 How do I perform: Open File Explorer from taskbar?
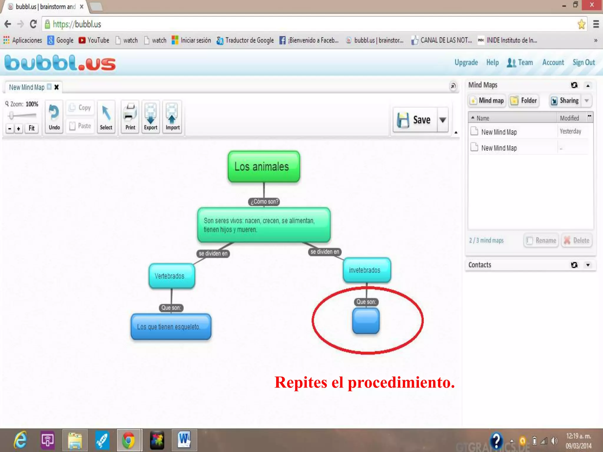[x=75, y=441]
